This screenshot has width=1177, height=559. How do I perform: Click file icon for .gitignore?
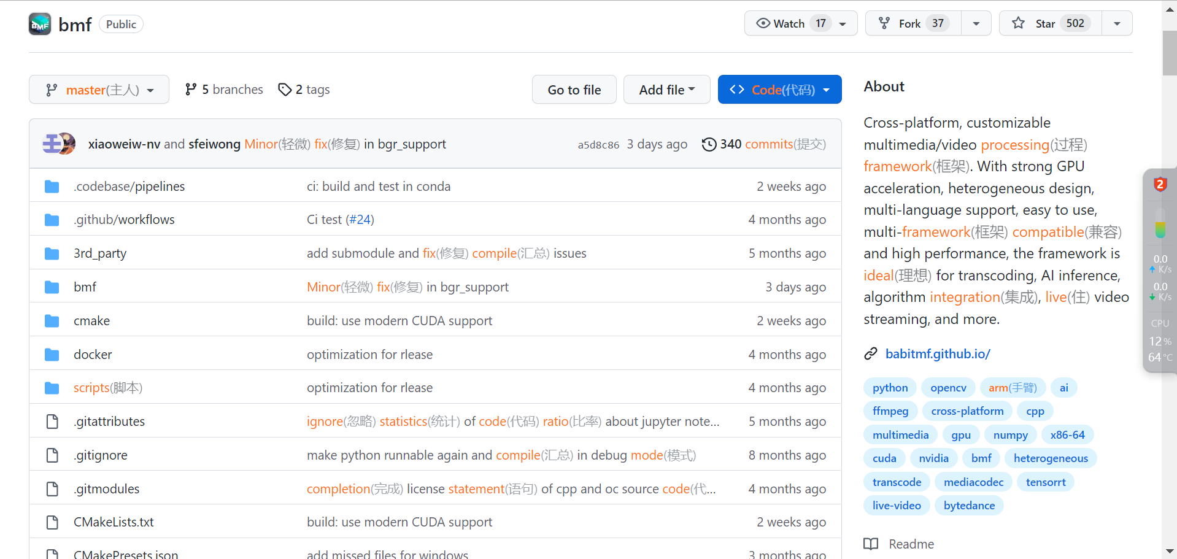point(52,455)
